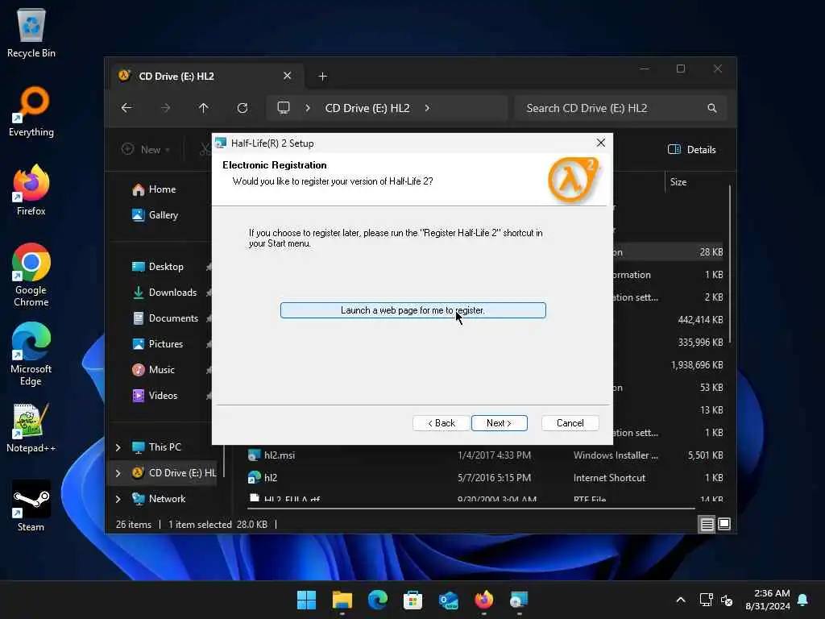Expand the CD Drive (E:) tree node

118,472
